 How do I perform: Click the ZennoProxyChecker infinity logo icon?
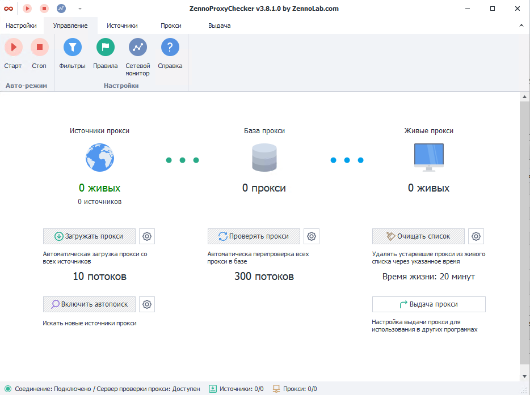(9, 9)
